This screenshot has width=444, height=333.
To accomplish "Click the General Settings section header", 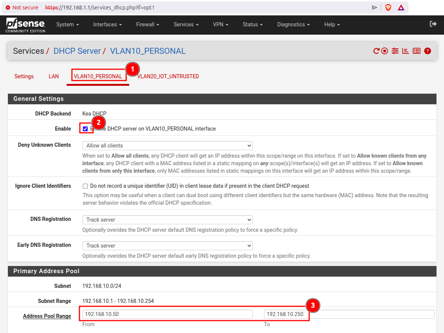I will (x=222, y=99).
